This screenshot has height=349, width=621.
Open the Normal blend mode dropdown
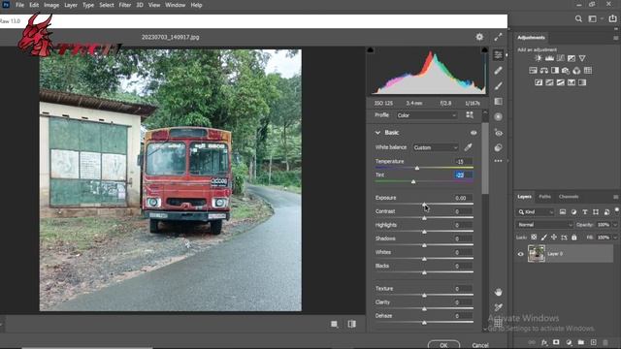[544, 225]
